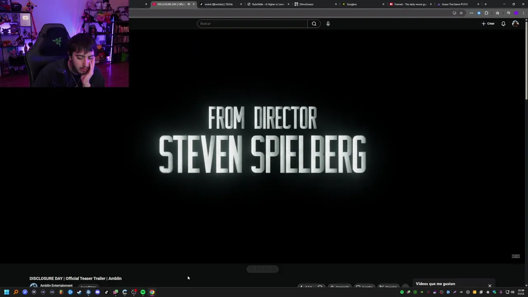Close the TikTok tab
528x297 pixels.
point(241,4)
